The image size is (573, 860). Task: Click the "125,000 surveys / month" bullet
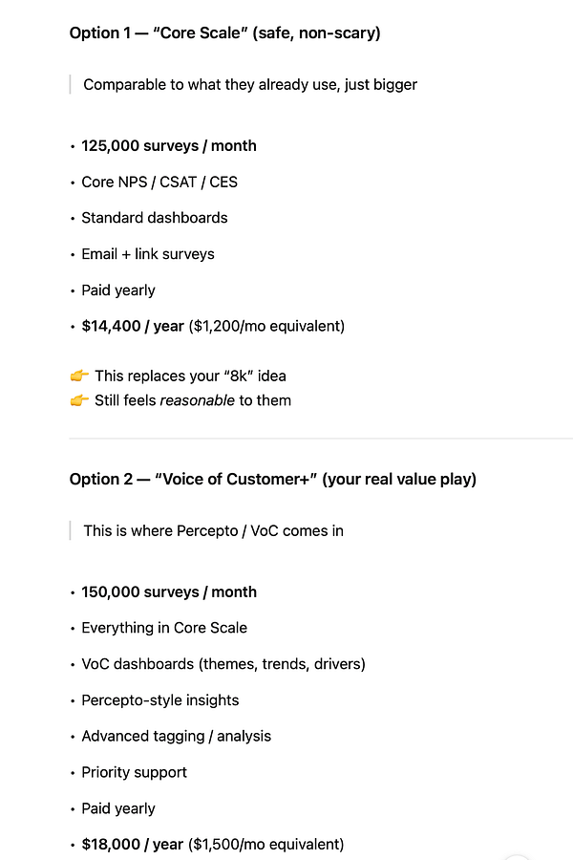coord(169,145)
